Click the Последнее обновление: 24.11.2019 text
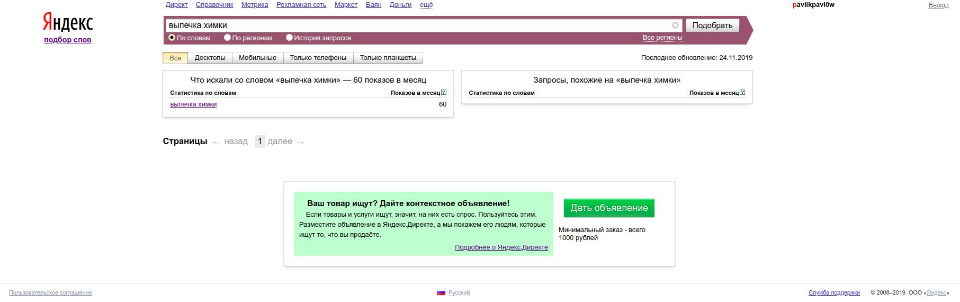Viewport: 960px width, 302px height. 697,58
